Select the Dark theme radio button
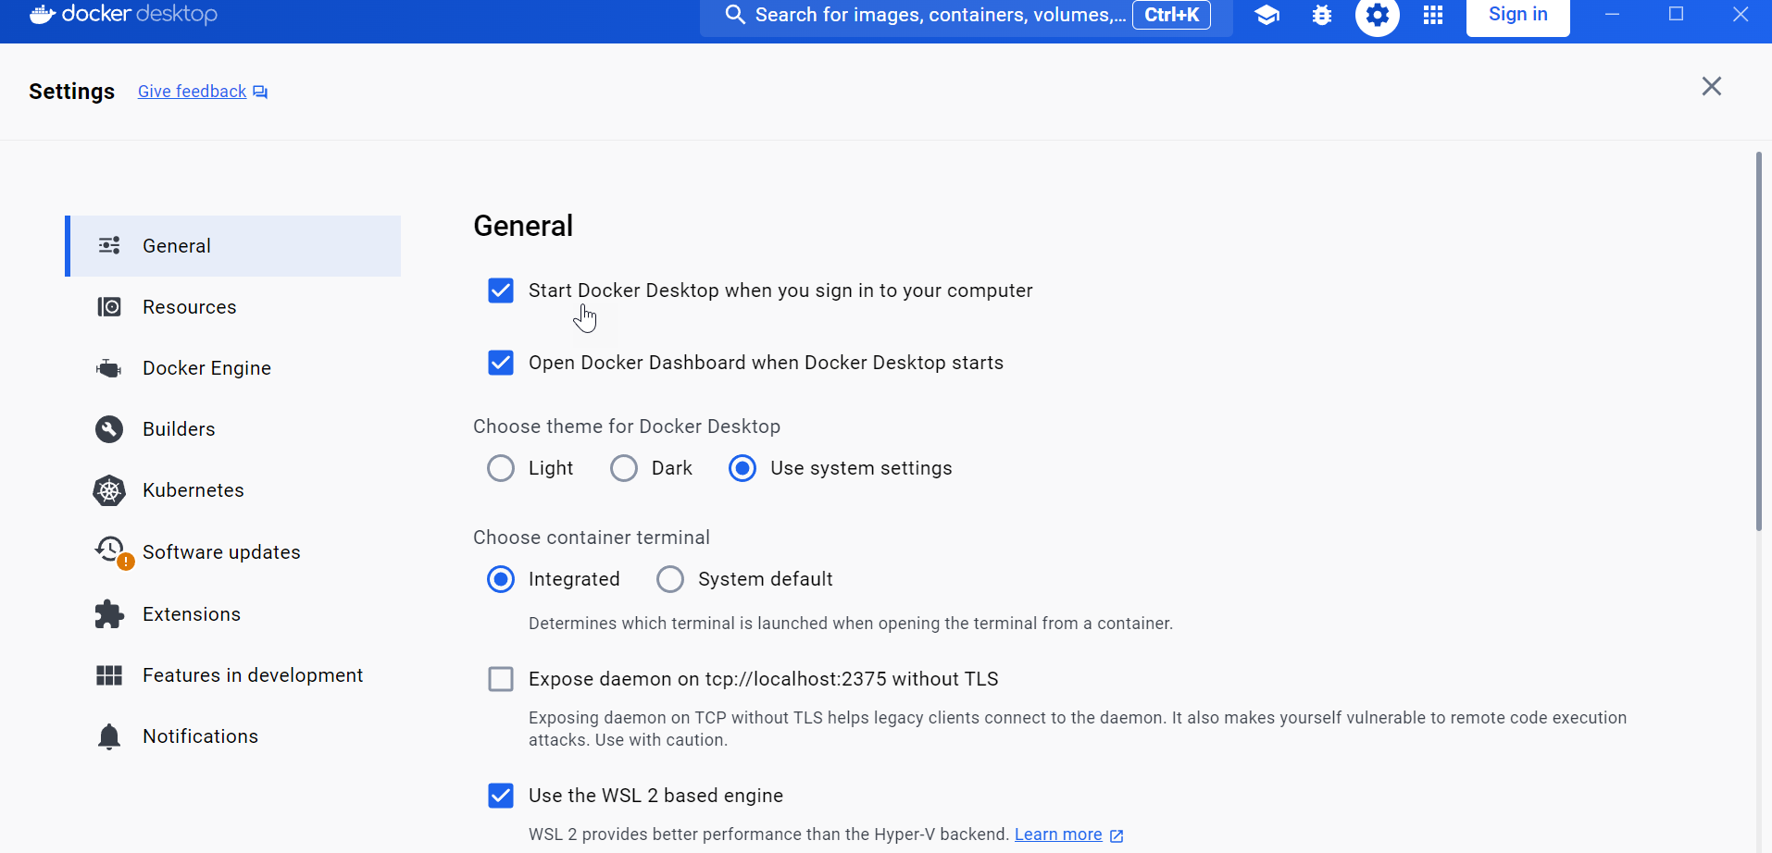Image resolution: width=1772 pixels, height=853 pixels. [624, 468]
